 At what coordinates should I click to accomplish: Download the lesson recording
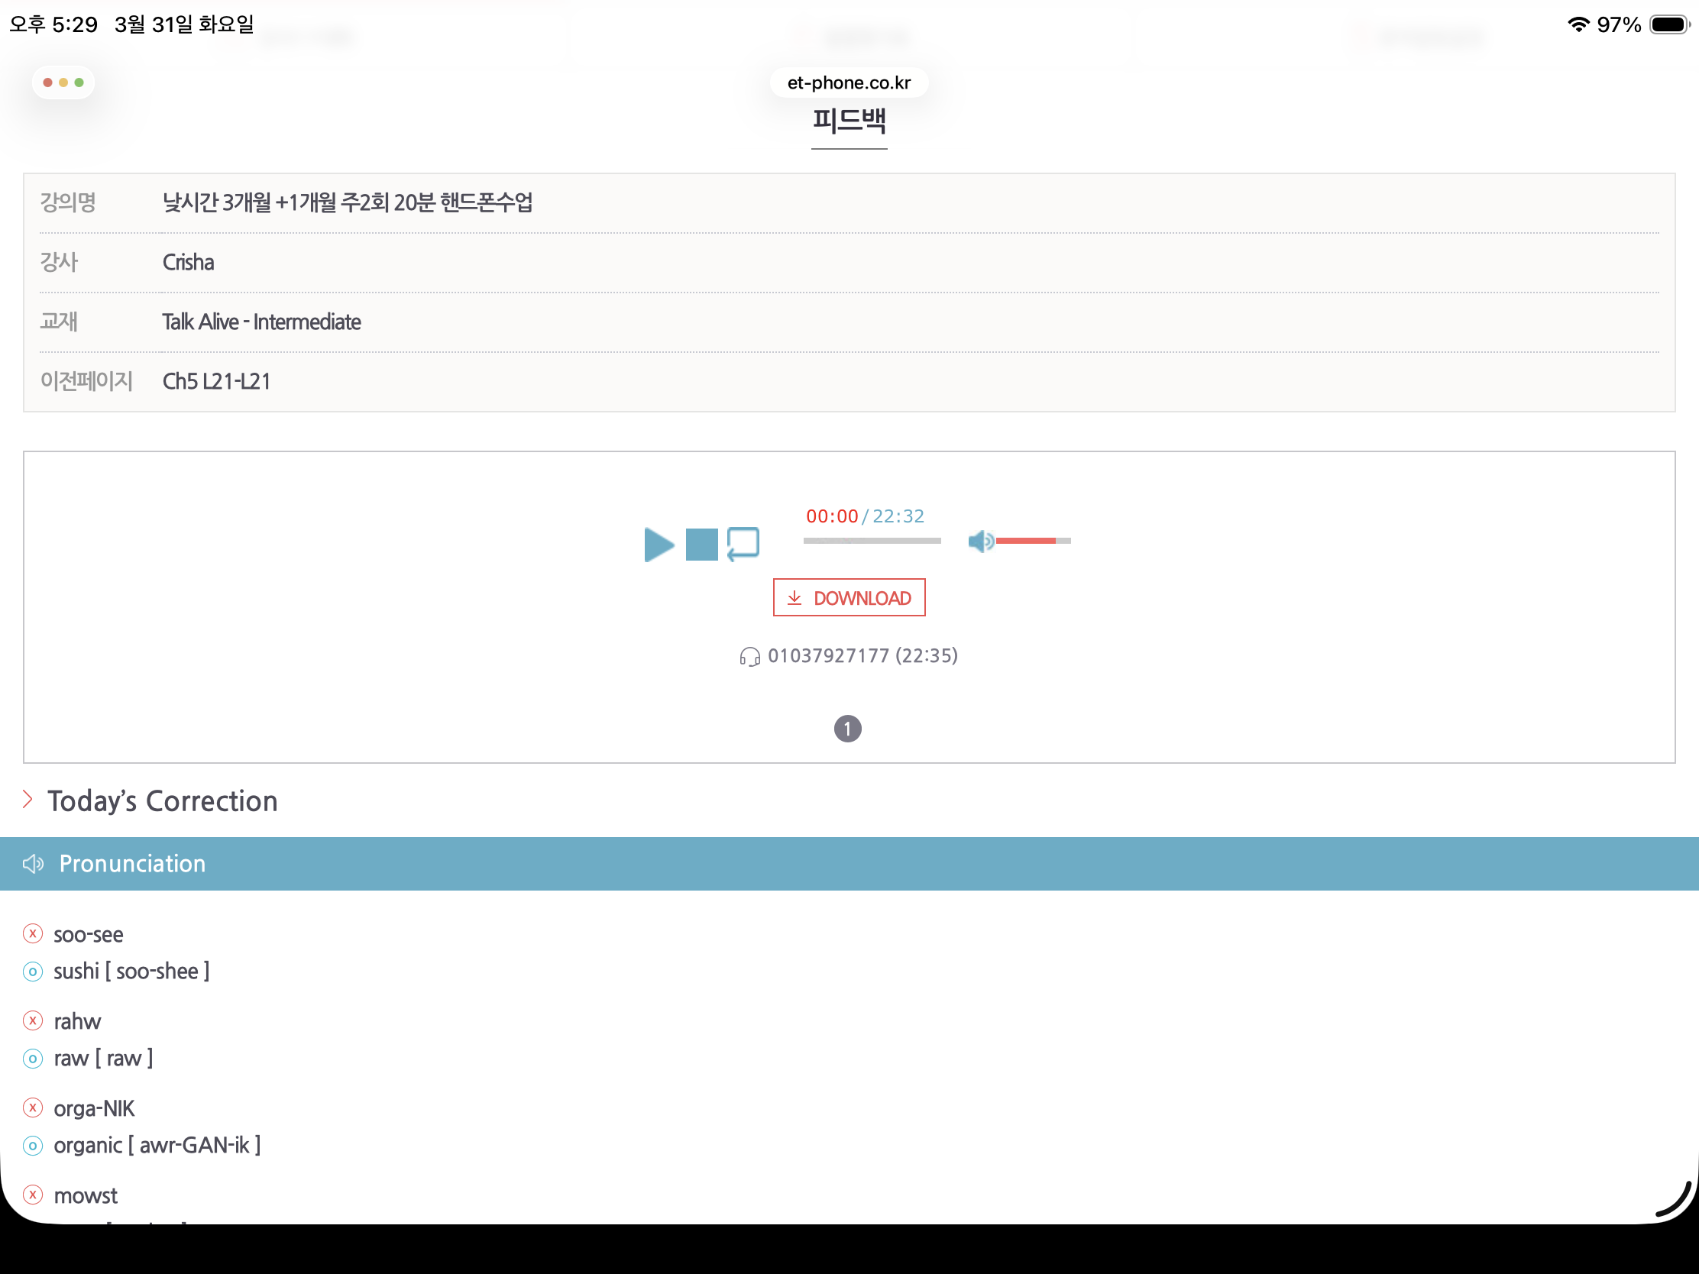point(849,597)
